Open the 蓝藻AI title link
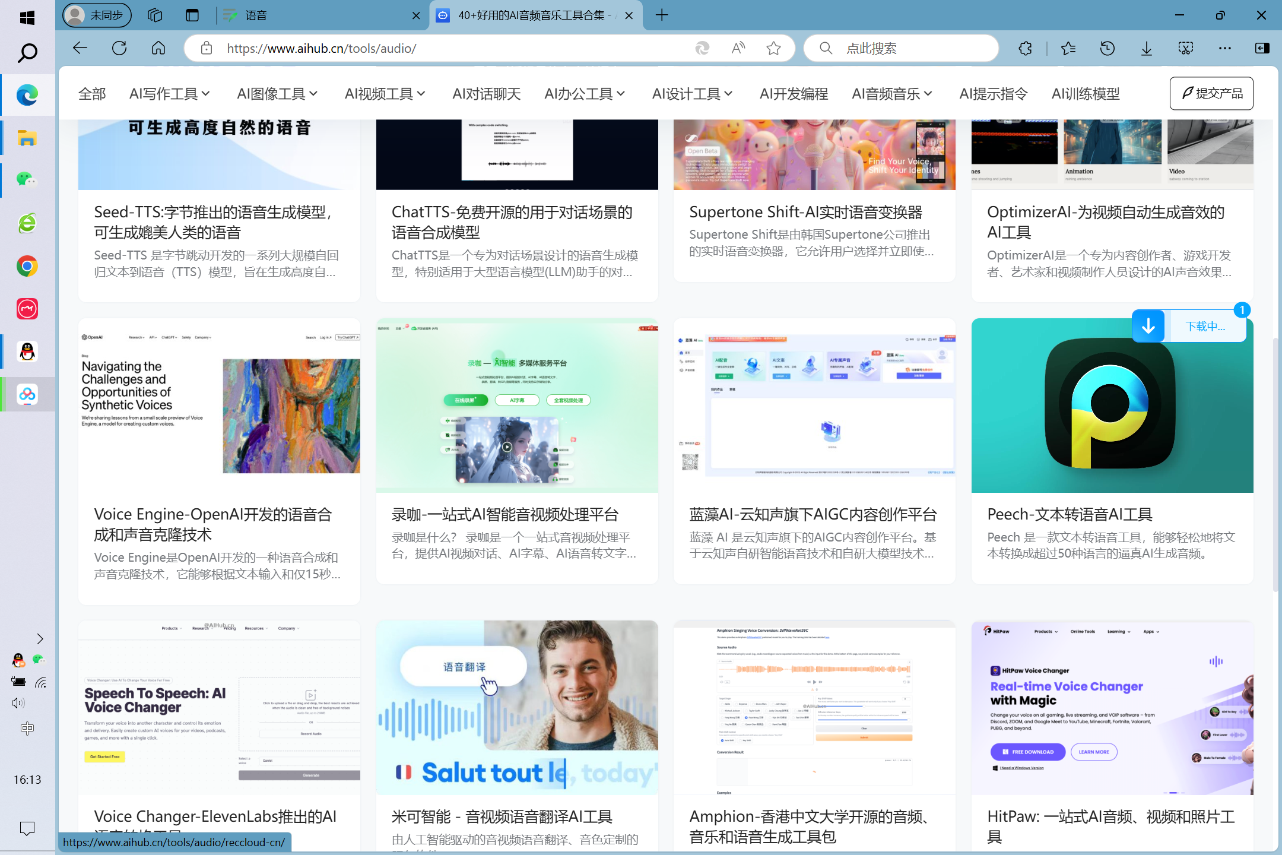The image size is (1282, 855). 813,514
